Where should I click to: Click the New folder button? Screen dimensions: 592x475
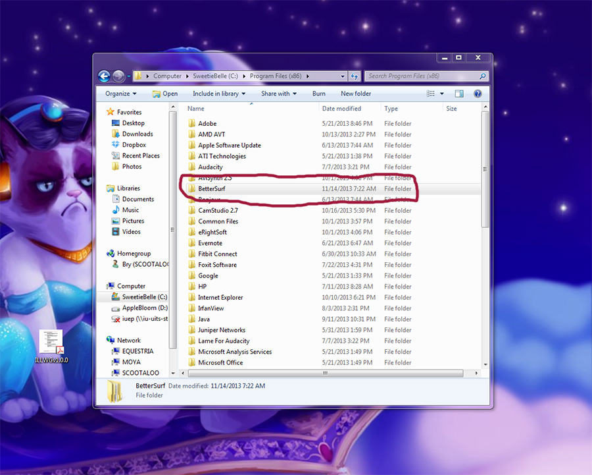point(356,94)
